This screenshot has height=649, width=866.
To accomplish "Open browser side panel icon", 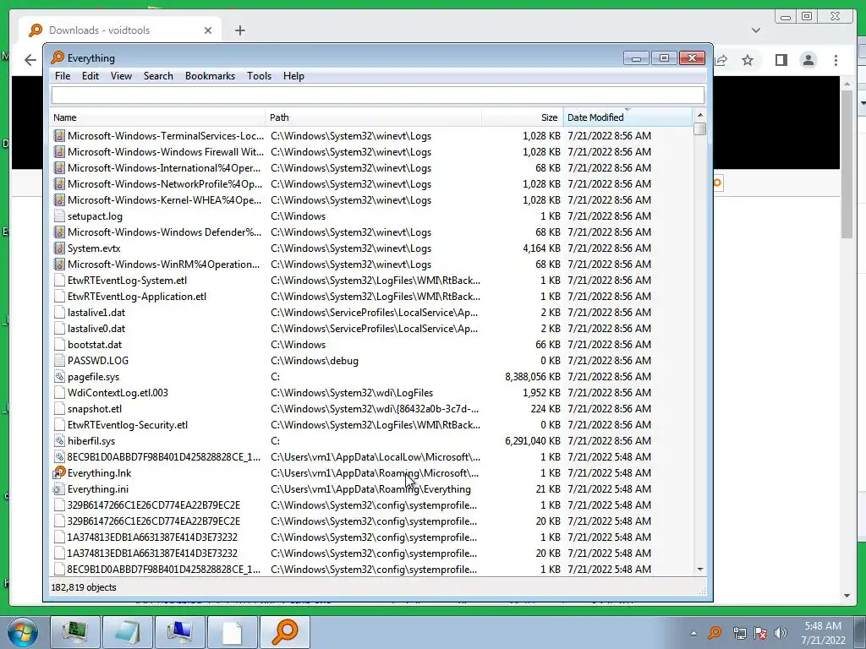I will pos(781,60).
